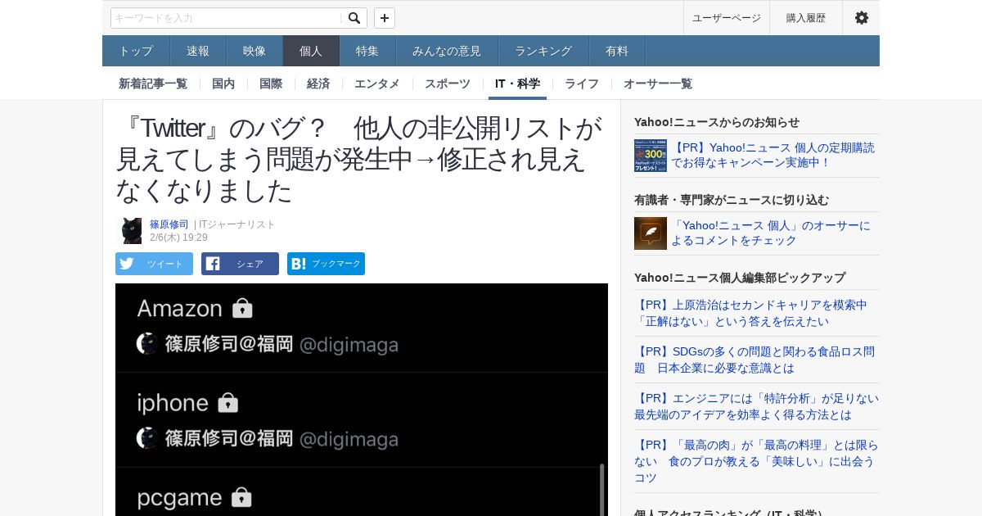Click the Yahoo!ニュース個人編集部ピックアップ heading

coord(740,278)
